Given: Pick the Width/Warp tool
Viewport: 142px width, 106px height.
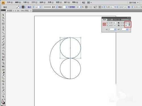Looking at the screenshot, I should [3, 57].
